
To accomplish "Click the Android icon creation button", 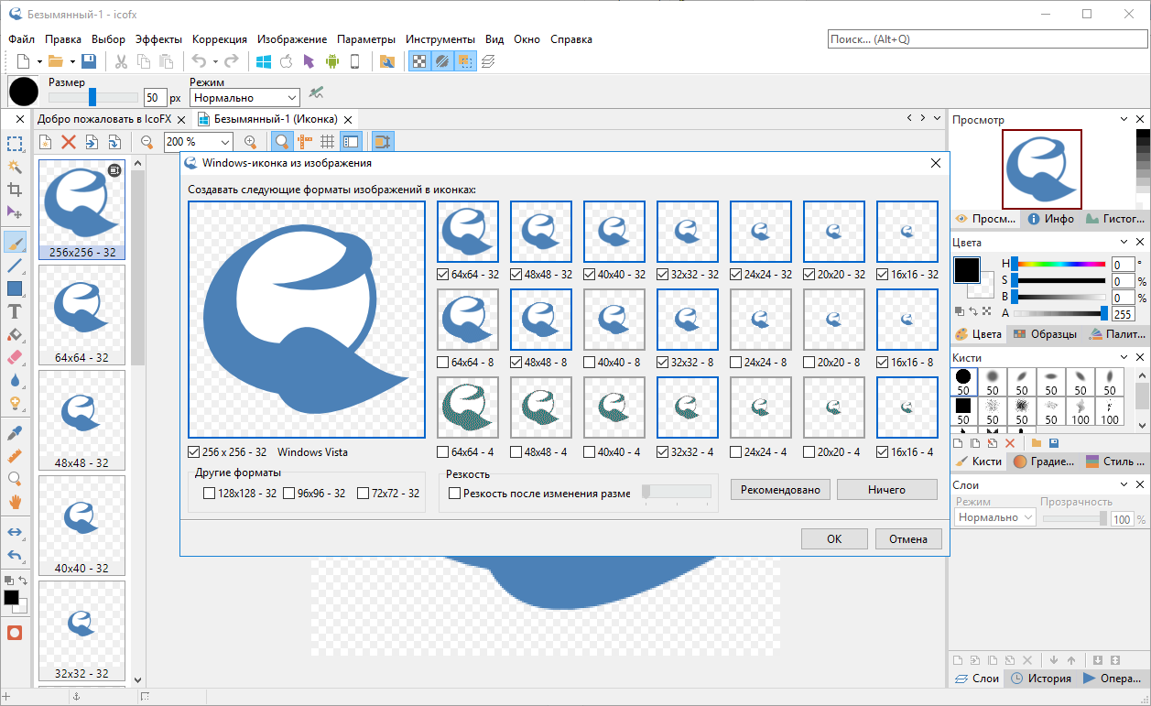I will tap(331, 61).
